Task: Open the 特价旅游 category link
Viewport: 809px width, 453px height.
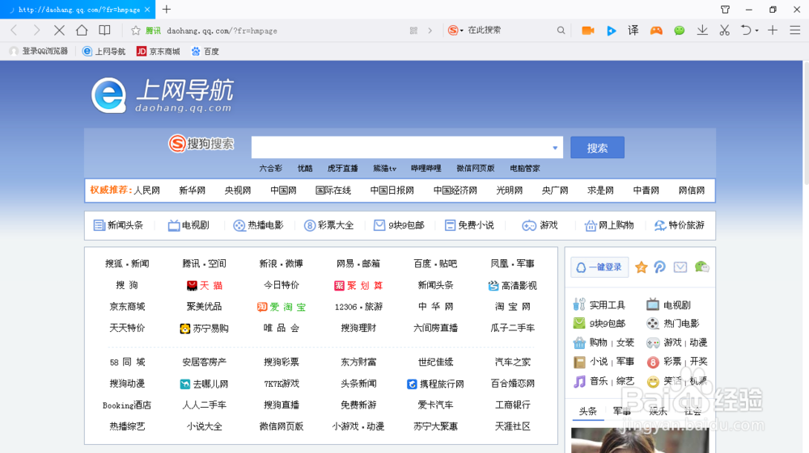Action: pyautogui.click(x=680, y=225)
